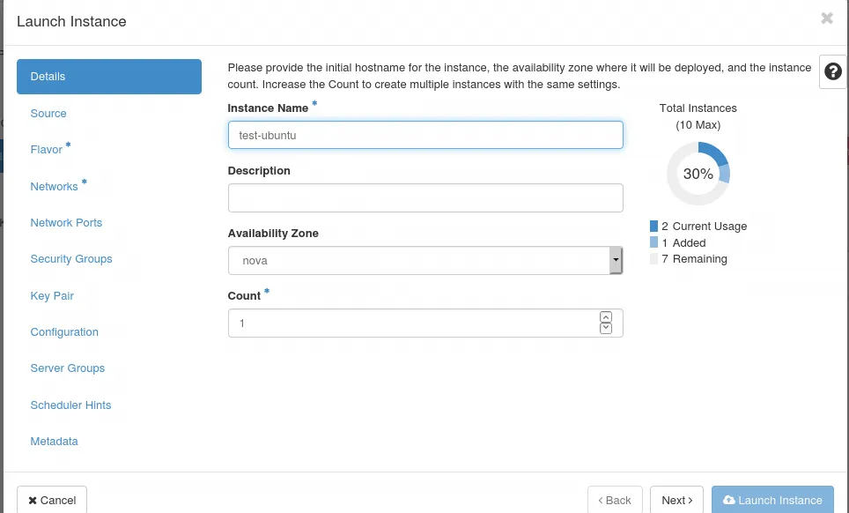Open the Network Ports section

(66, 223)
